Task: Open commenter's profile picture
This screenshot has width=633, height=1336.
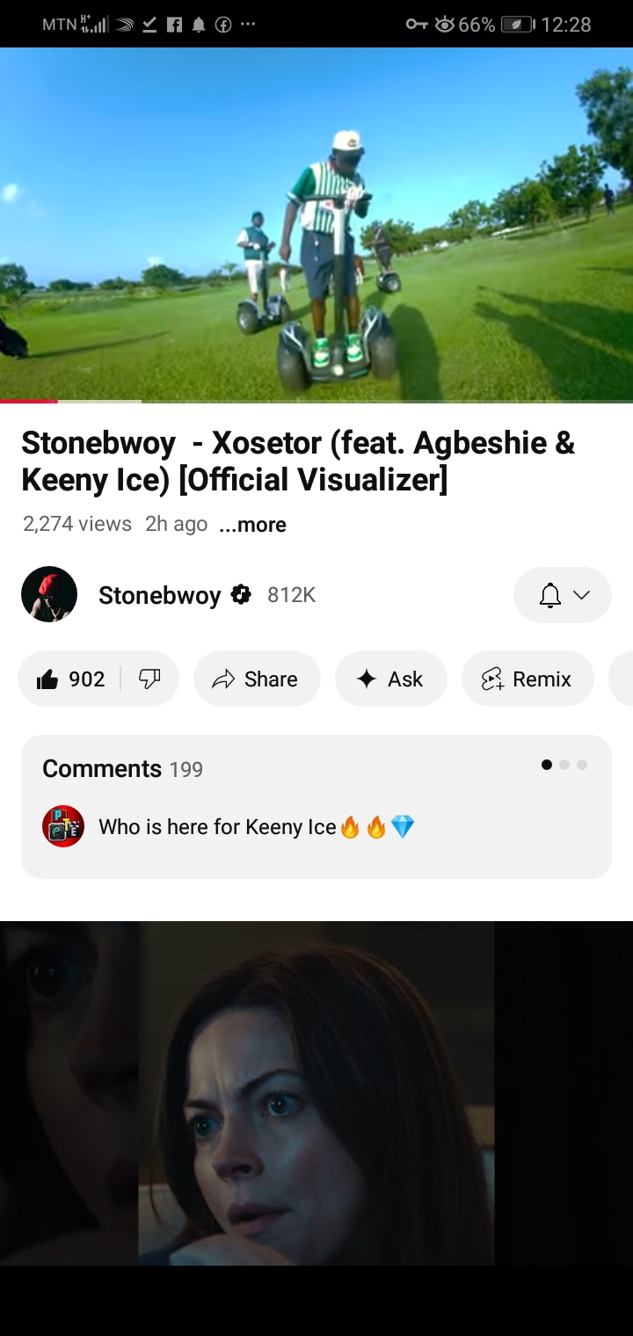Action: 63,826
